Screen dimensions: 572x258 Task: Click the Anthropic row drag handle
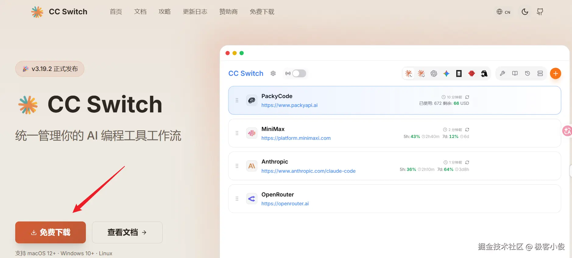(237, 166)
